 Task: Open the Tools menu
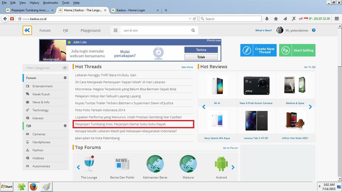[x=66, y=3]
